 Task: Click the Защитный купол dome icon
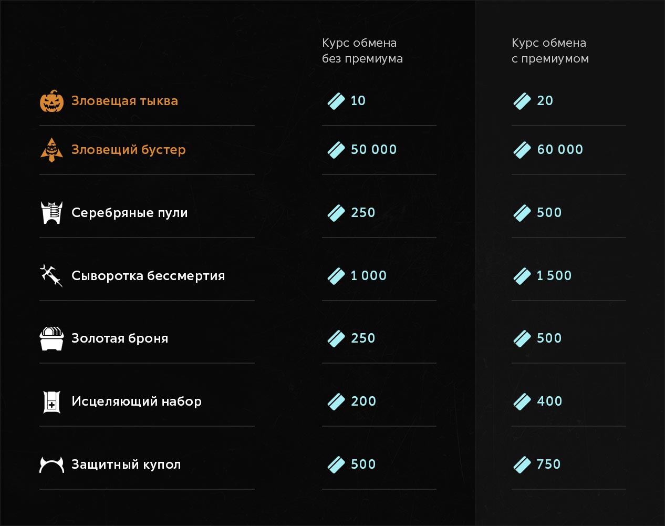click(51, 465)
